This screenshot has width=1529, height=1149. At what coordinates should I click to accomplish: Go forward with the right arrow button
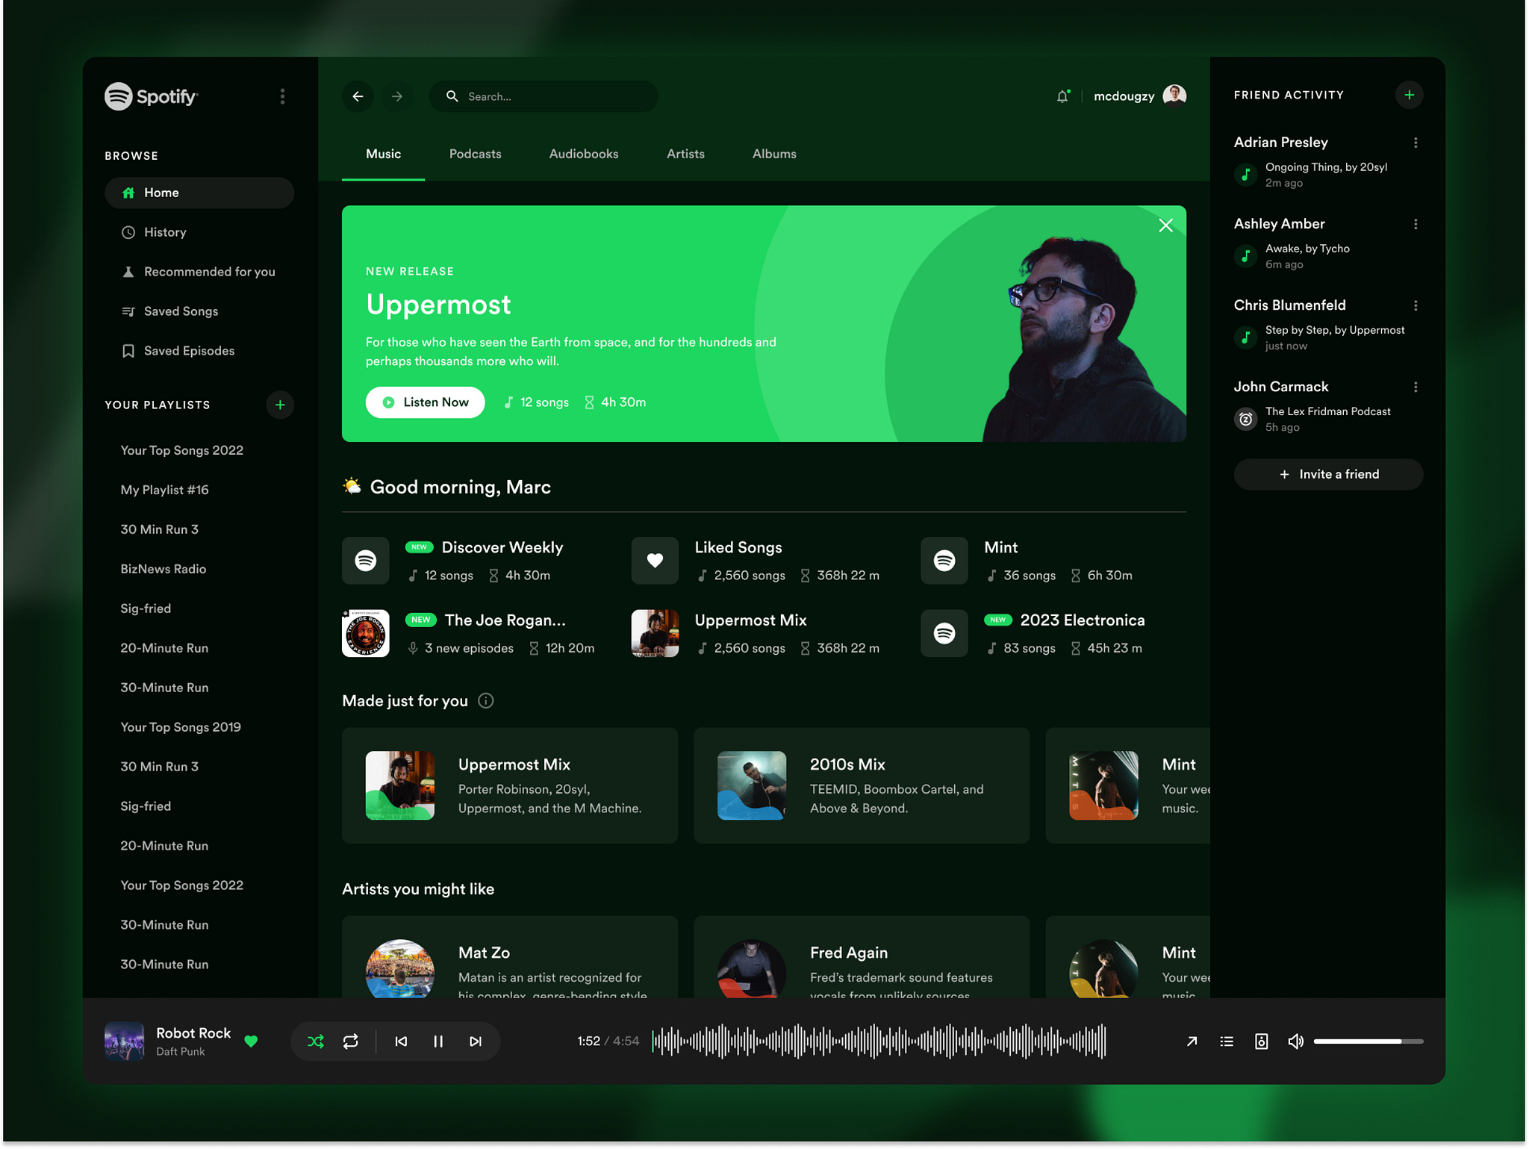point(397,96)
